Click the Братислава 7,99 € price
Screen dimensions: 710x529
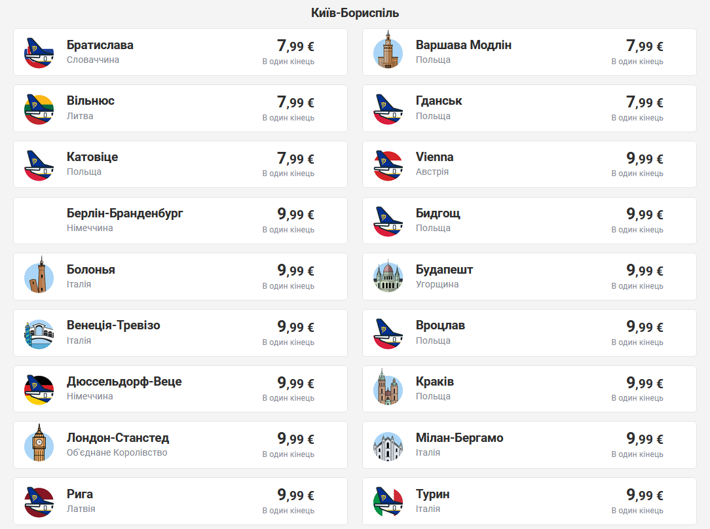click(295, 46)
